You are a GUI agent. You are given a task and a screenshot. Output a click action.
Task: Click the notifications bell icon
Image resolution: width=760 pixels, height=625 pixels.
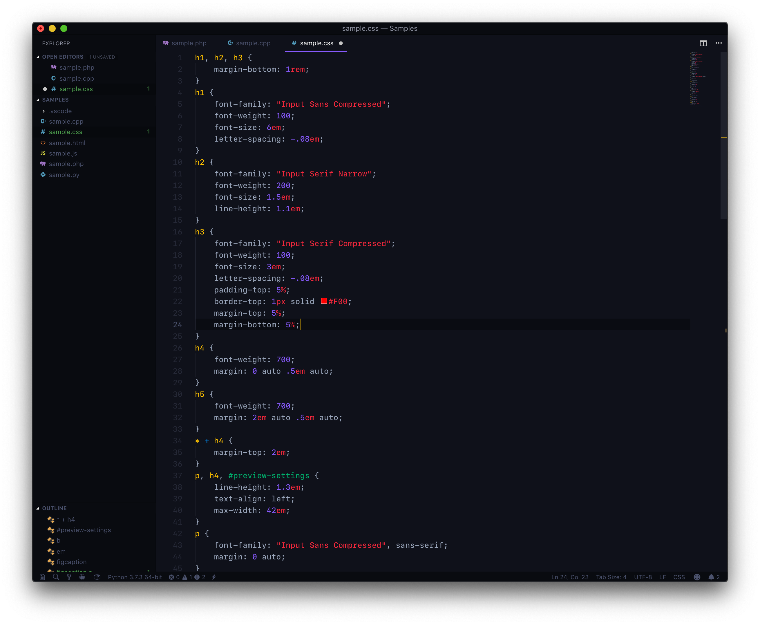point(711,577)
